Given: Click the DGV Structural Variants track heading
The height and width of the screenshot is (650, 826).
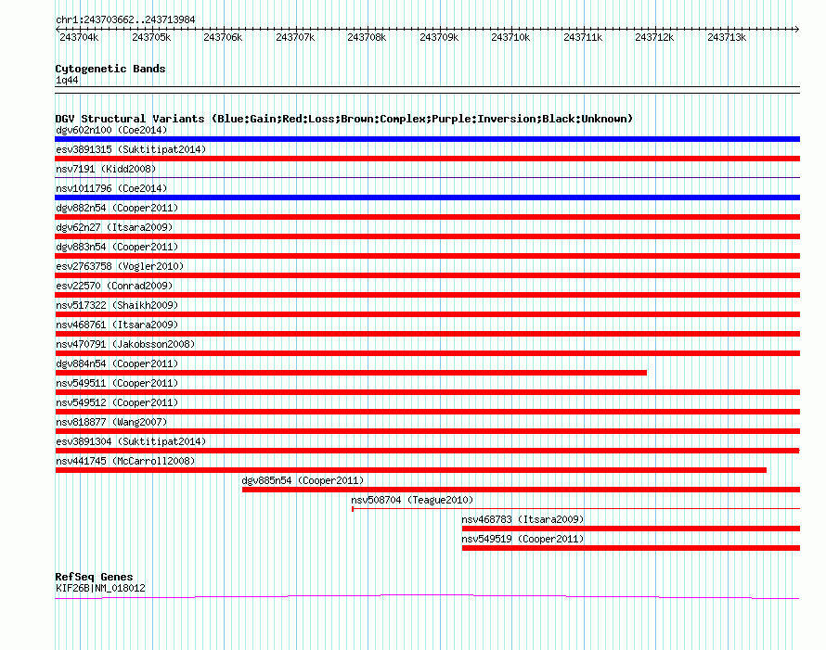Looking at the screenshot, I should (343, 119).
